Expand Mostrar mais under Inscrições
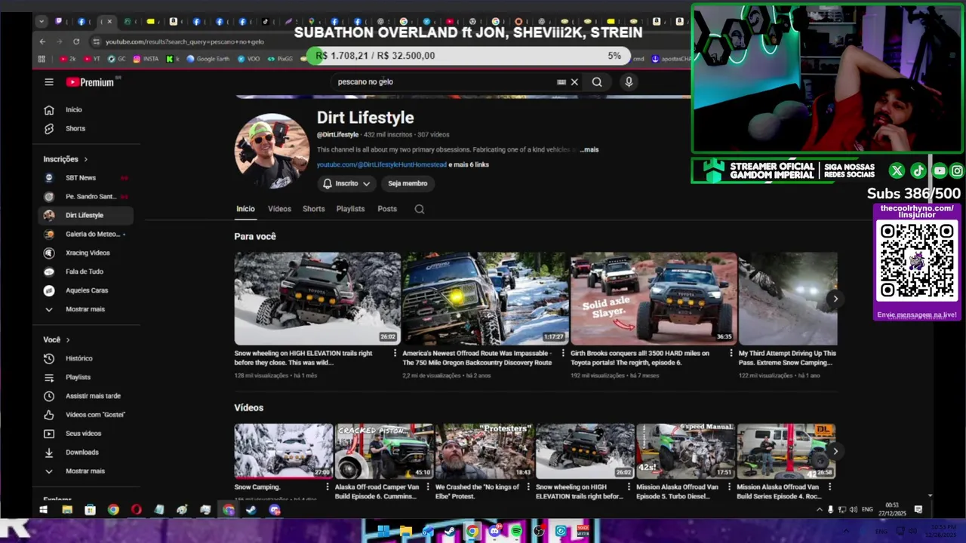The width and height of the screenshot is (966, 543). (x=86, y=309)
